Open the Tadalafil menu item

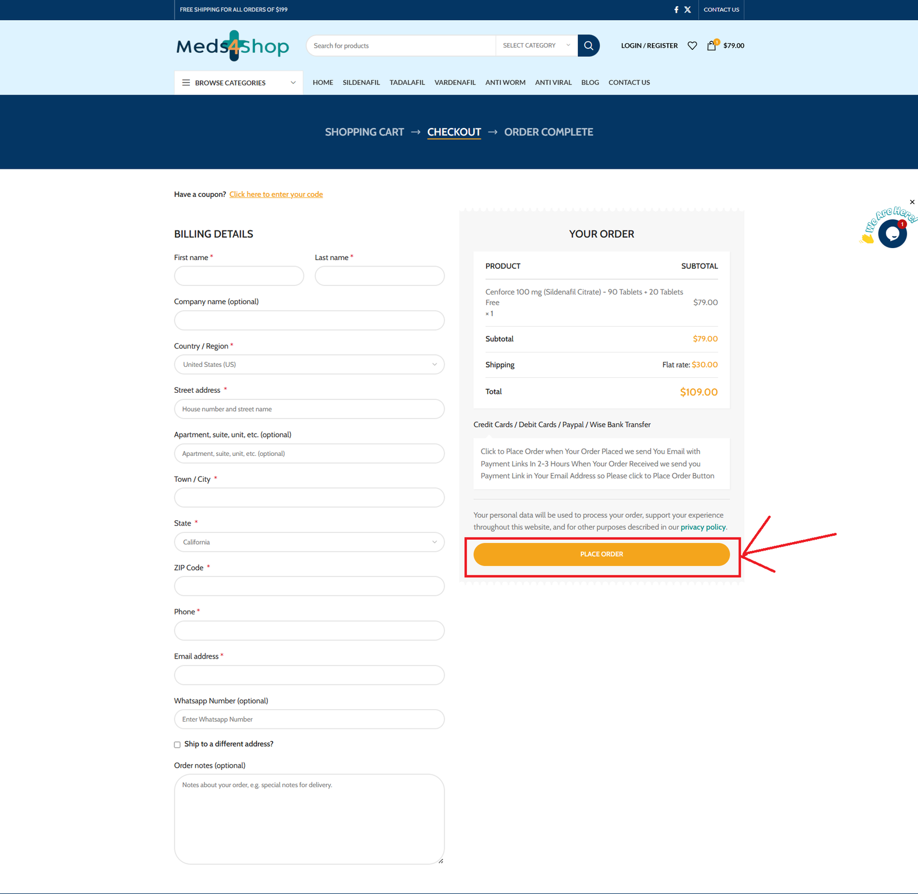tap(407, 83)
